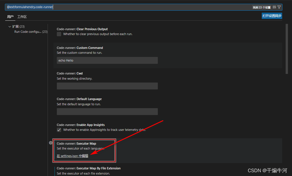Image resolution: width=292 pixels, height=176 pixels.
Task: Open the gear menu for Executor Map
Action: tap(51, 143)
